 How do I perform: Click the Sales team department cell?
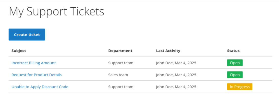pos(118,75)
